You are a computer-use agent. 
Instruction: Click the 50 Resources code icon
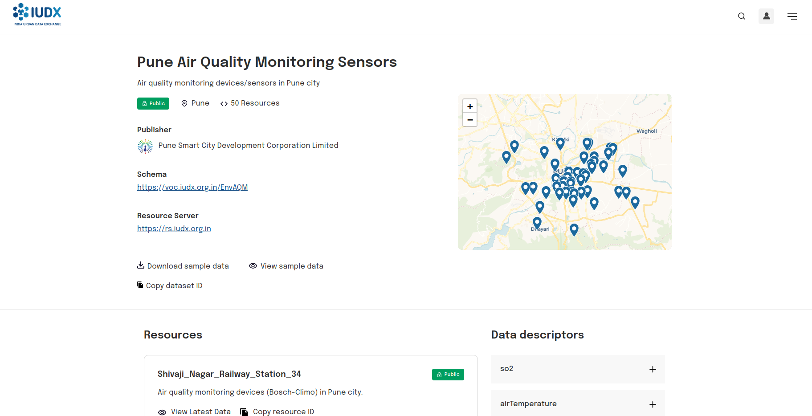(x=224, y=104)
